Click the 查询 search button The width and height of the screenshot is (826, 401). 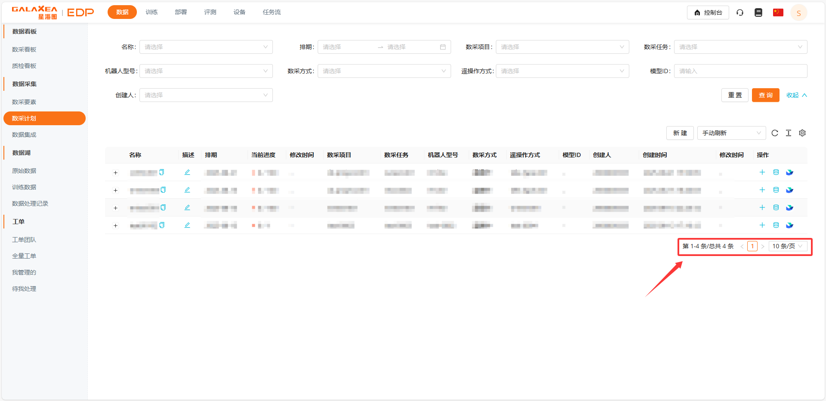tap(765, 95)
